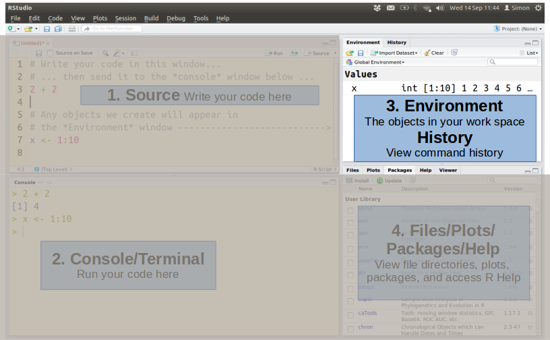Switch to the History tab

tap(397, 42)
